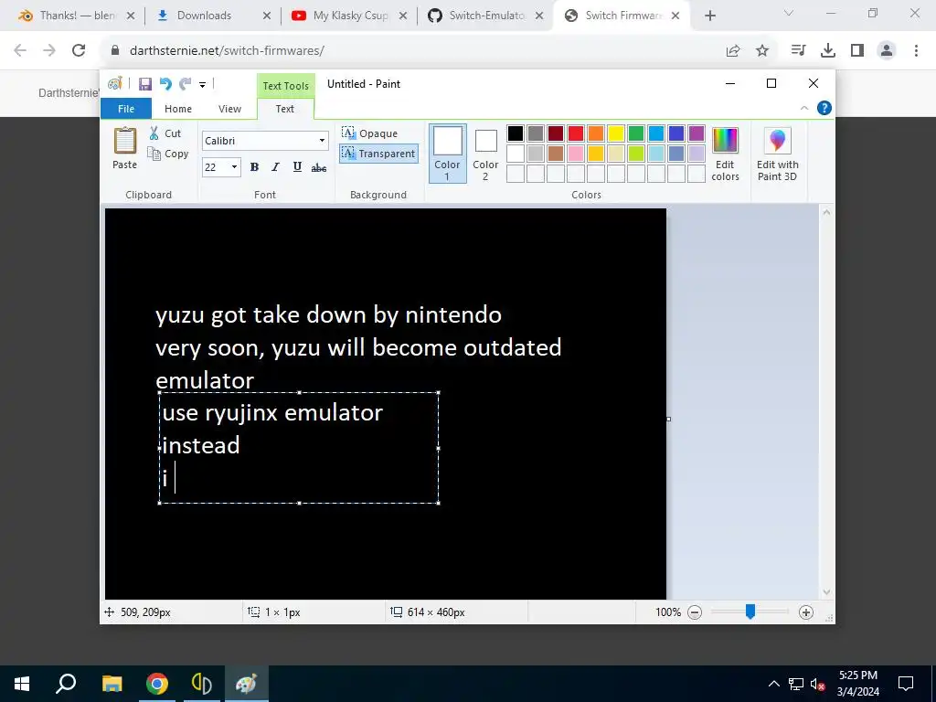Click the zoom out minus button
Viewport: 936px width, 702px height.
pyautogui.click(x=695, y=612)
